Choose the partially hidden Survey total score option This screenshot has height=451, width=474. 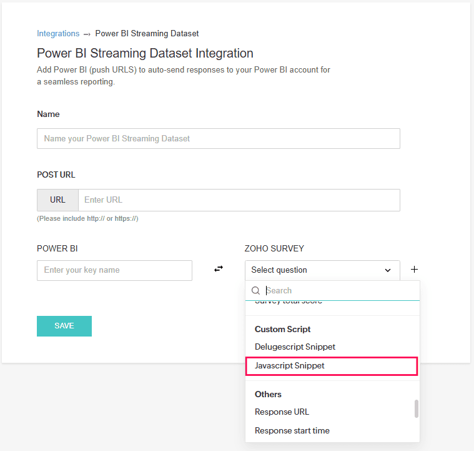click(289, 302)
